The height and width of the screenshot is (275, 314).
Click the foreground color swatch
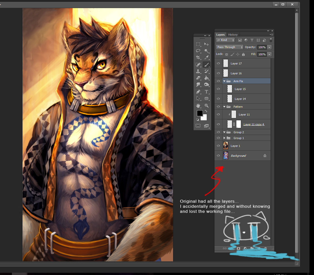click(x=200, y=113)
